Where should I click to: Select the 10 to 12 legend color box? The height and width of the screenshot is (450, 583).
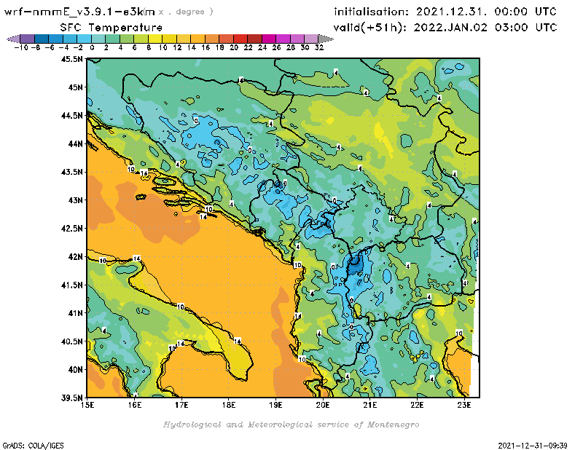169,39
